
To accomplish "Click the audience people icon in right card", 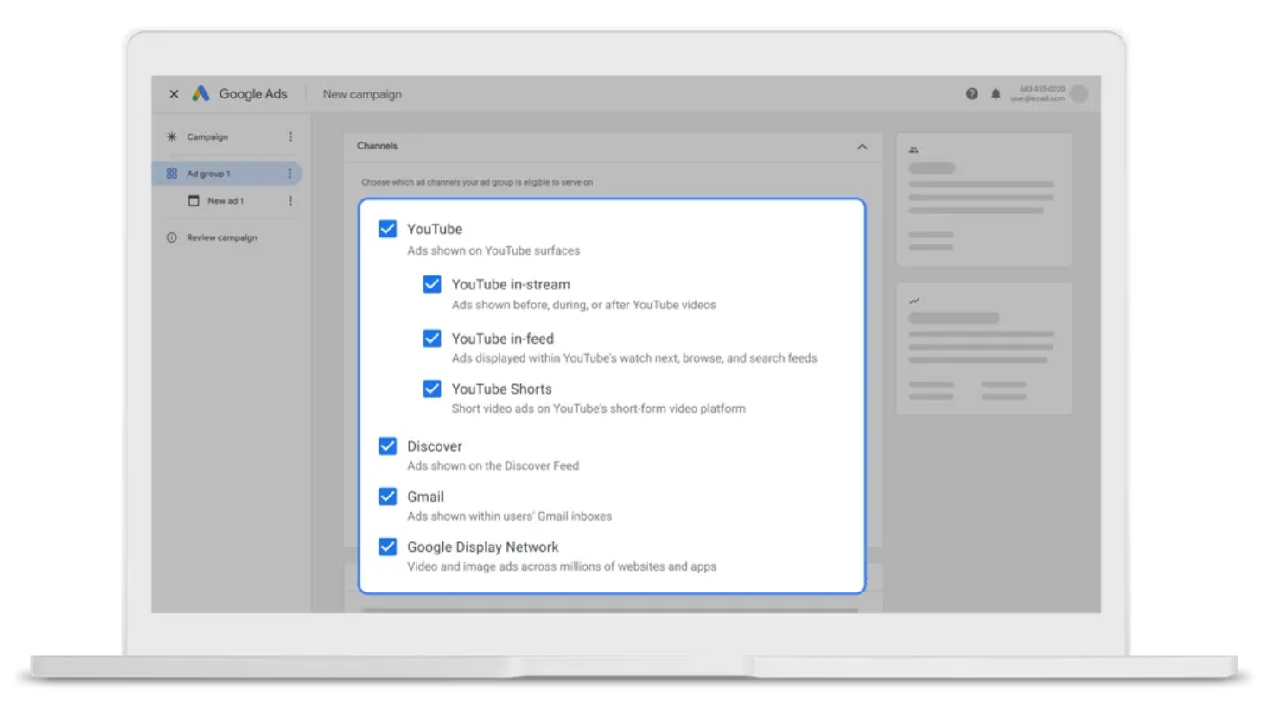I will [913, 149].
